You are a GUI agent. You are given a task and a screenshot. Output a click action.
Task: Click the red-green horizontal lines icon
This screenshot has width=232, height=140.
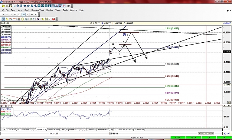tap(14, 19)
